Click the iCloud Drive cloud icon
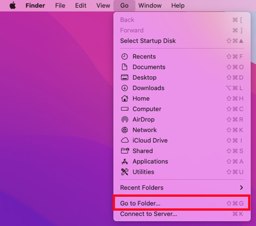This screenshot has width=256, height=226. pos(125,140)
